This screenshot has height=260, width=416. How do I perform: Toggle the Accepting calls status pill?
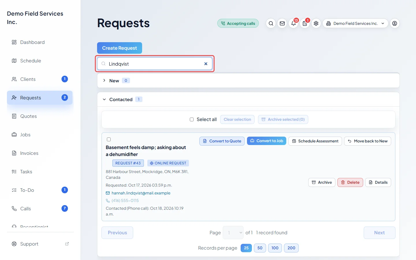coord(238,23)
